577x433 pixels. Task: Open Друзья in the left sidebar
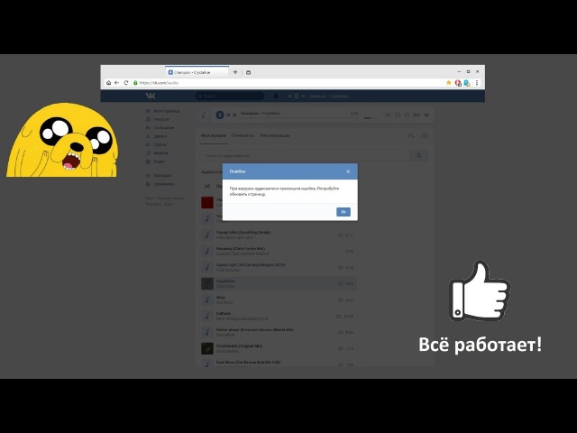(x=156, y=136)
